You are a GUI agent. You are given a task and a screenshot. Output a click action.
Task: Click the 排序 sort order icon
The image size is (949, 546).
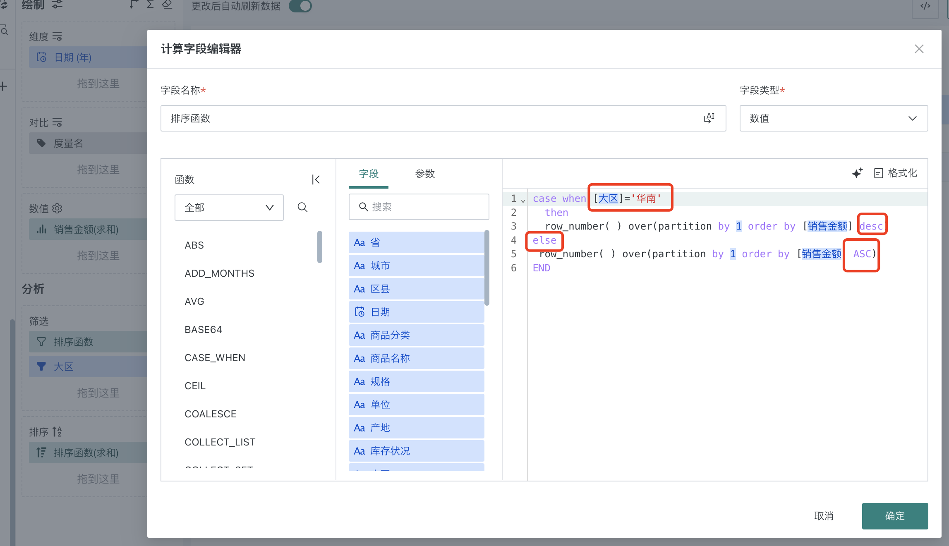point(57,431)
